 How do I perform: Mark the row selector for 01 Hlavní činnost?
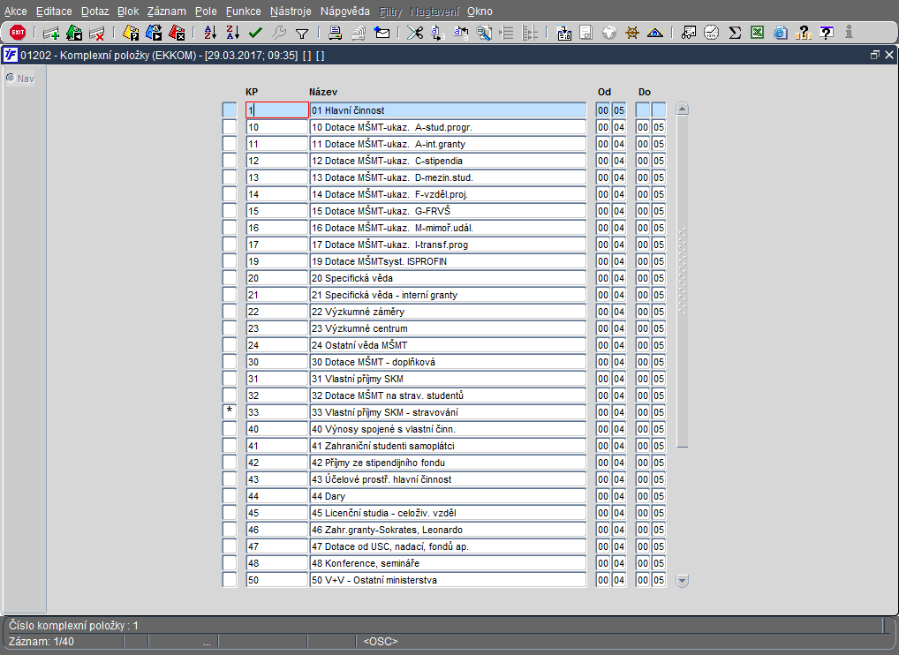click(x=230, y=110)
